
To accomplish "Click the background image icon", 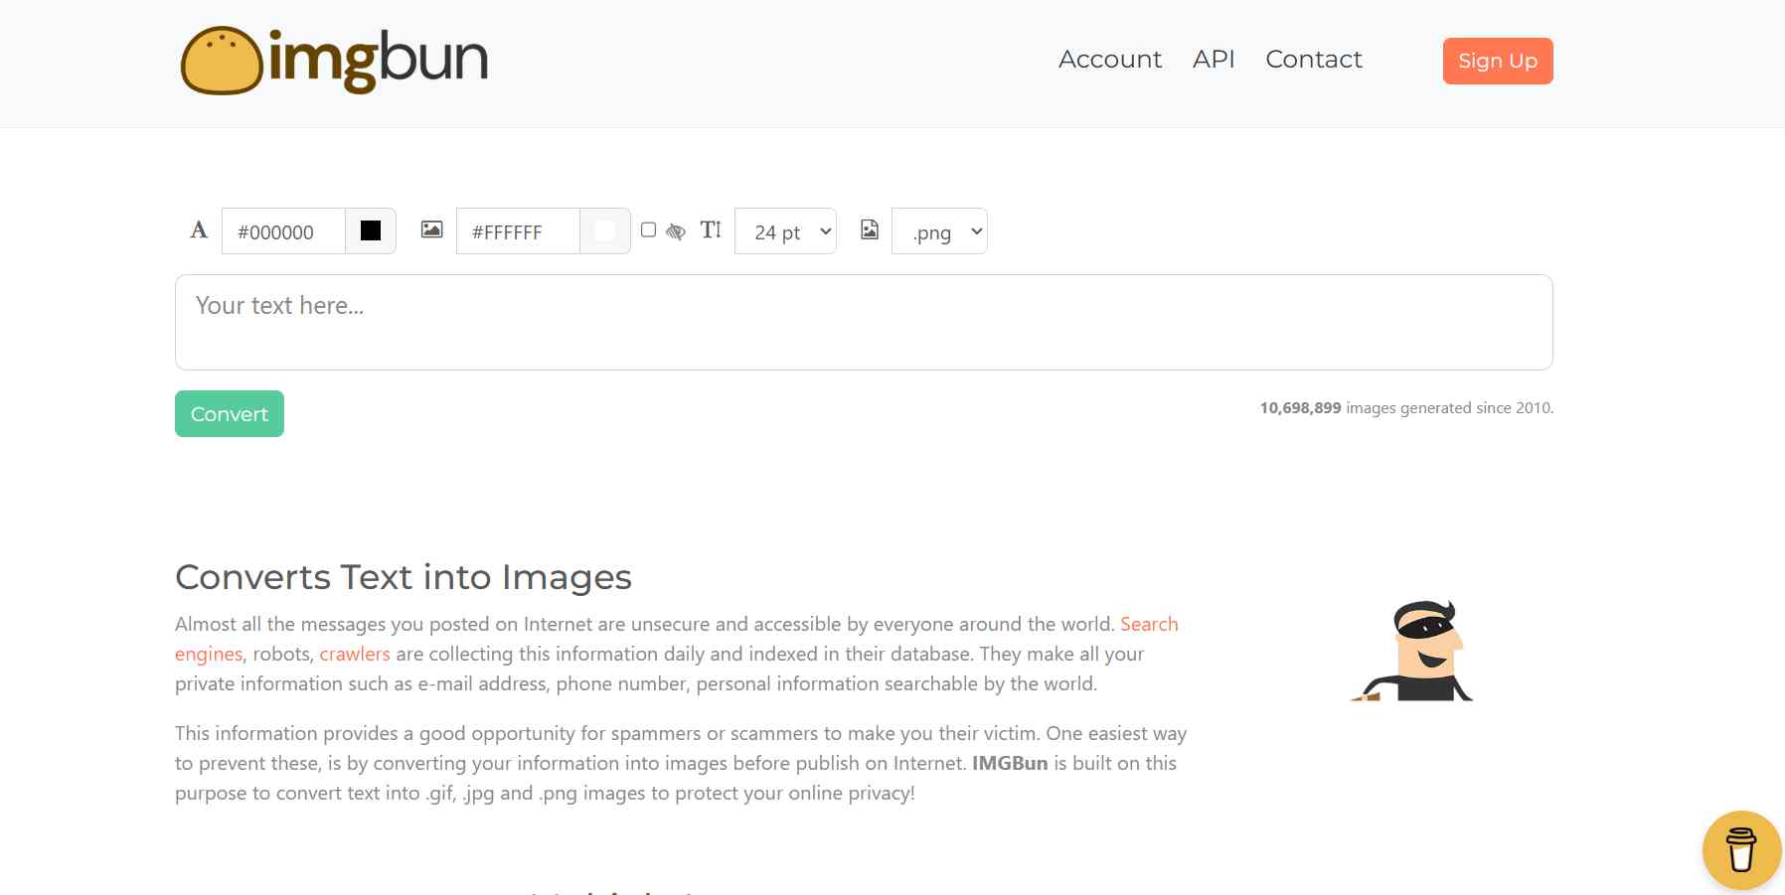I will point(431,230).
